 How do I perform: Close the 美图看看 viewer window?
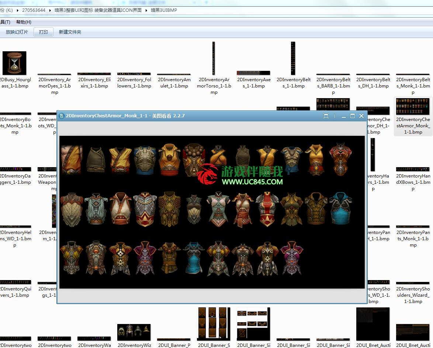[x=361, y=116]
